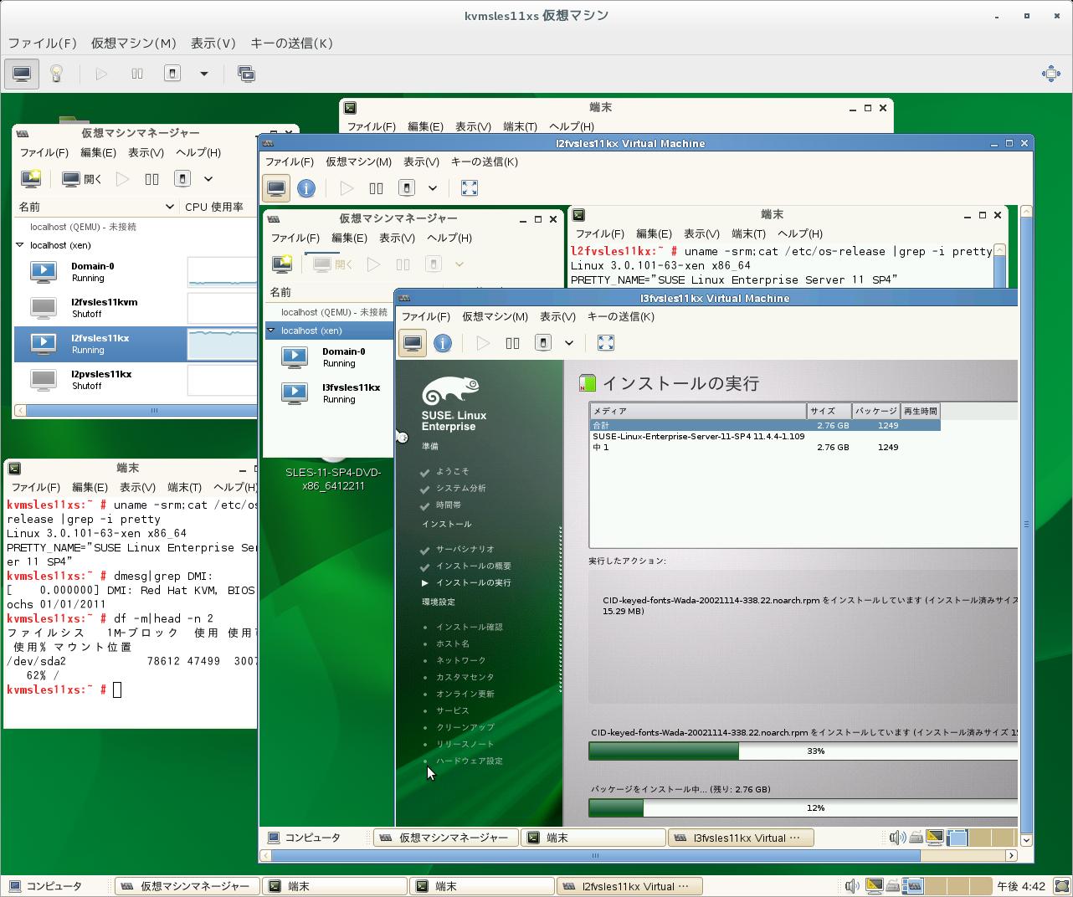
Task: Click メディア column header in installer table
Action: click(x=698, y=411)
